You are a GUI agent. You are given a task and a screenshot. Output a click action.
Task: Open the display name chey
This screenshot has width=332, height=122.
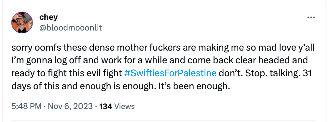(x=48, y=17)
